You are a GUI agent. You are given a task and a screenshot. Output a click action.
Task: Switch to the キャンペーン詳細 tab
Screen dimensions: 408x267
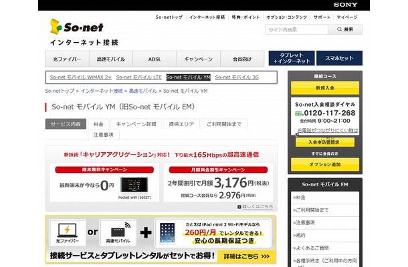coord(136,124)
